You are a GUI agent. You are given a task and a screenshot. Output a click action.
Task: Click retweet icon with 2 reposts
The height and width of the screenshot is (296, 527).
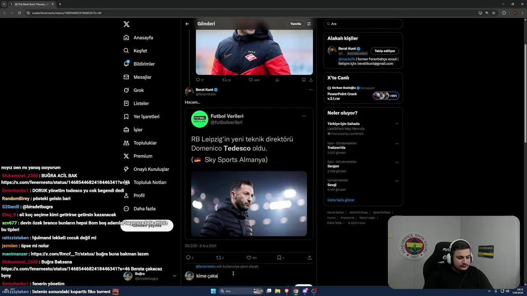click(x=219, y=258)
